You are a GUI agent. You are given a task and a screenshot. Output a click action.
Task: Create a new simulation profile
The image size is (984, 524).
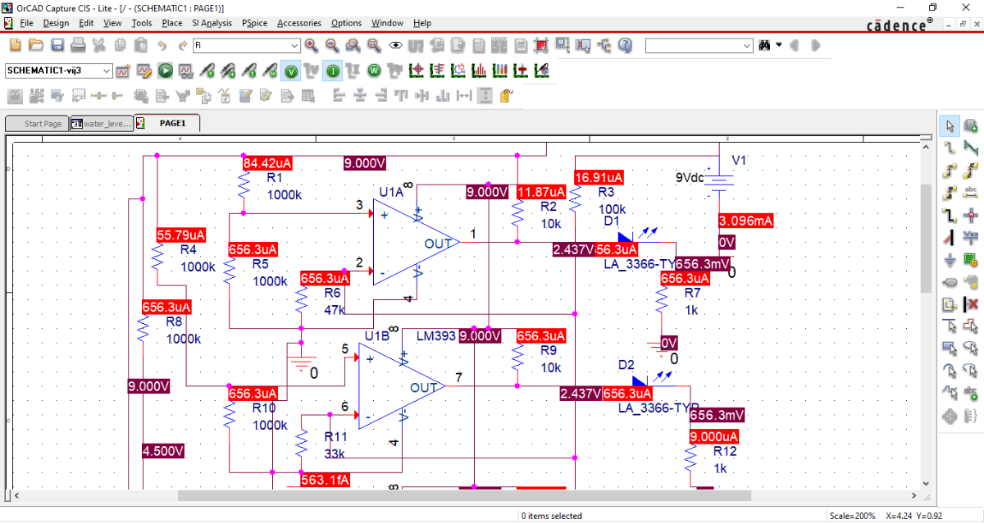[x=123, y=71]
